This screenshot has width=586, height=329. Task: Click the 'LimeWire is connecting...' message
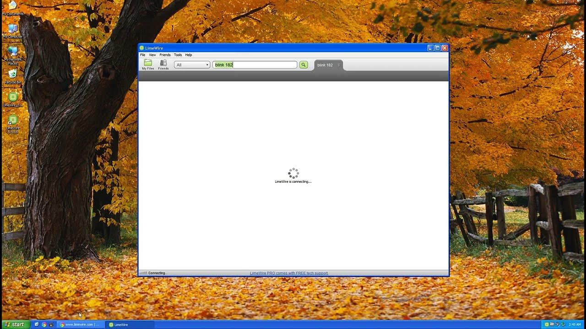293,181
